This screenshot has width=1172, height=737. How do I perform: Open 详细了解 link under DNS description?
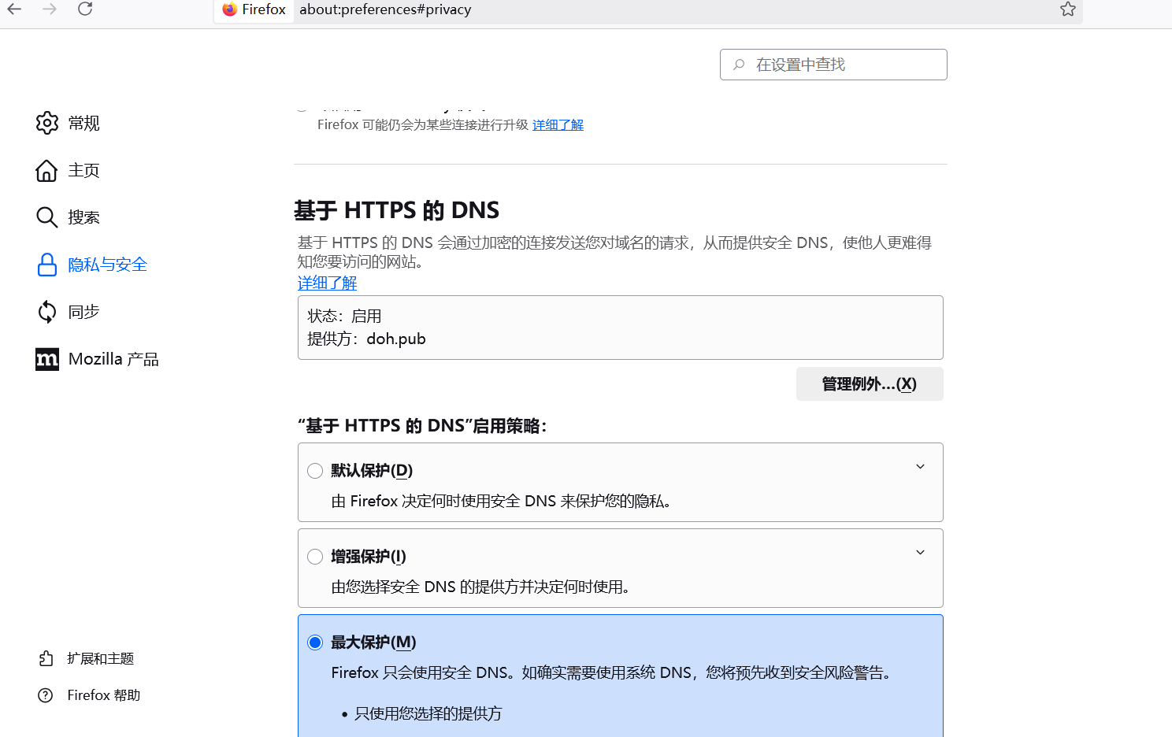(x=327, y=283)
